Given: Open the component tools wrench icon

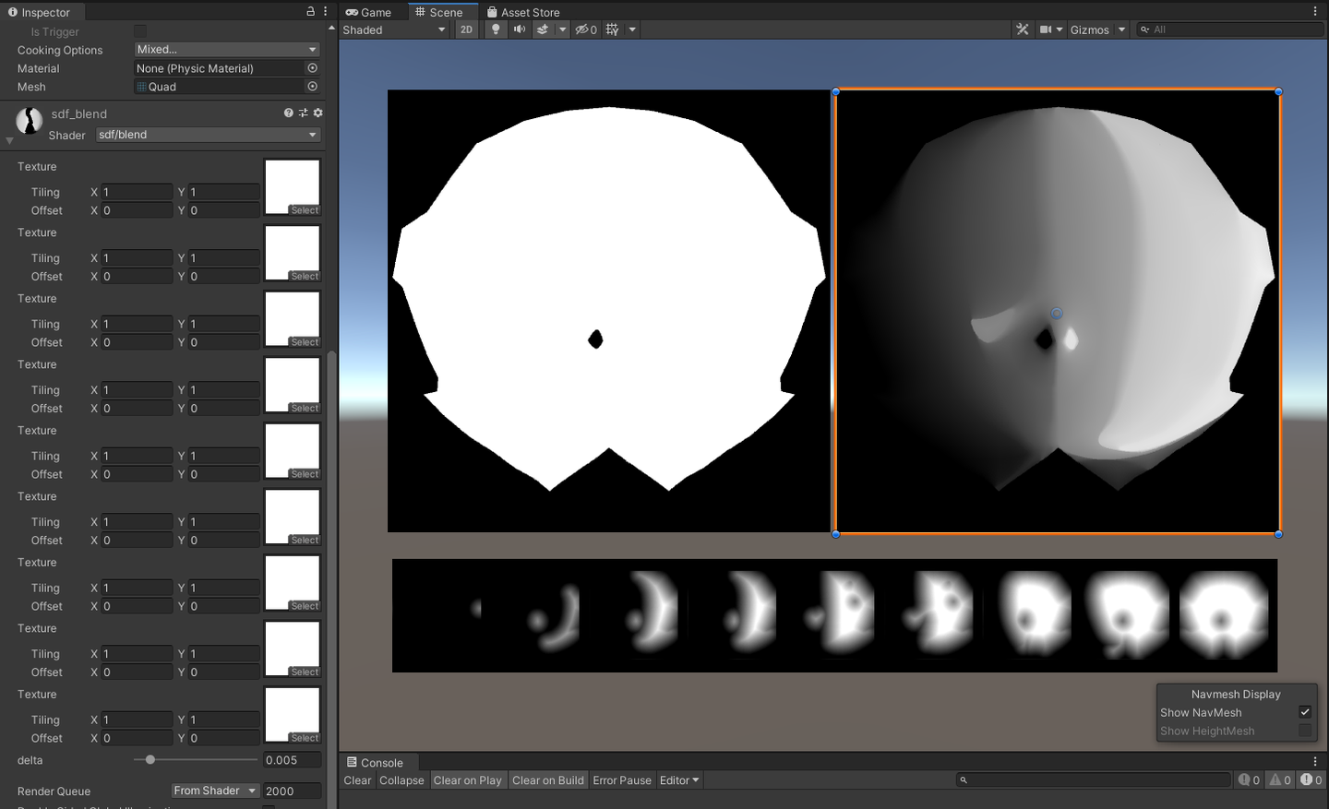Looking at the screenshot, I should (x=1022, y=30).
